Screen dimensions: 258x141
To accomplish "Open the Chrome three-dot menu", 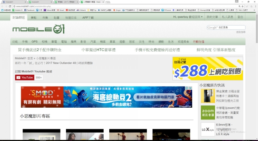I will 256,6.
